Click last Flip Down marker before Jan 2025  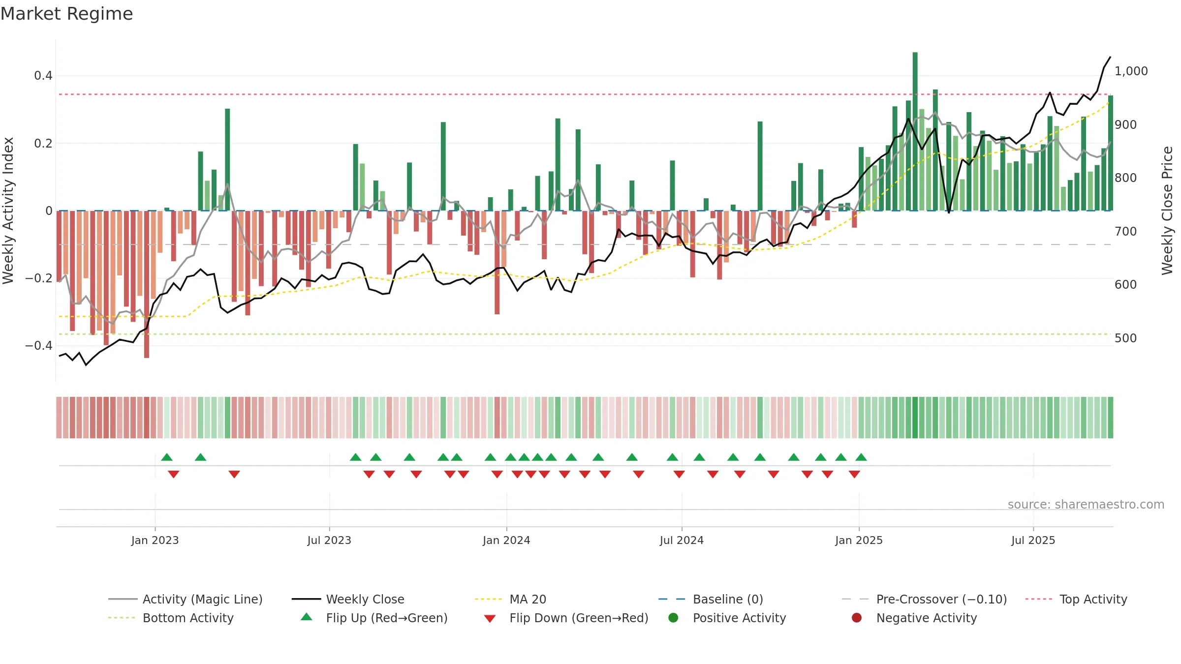point(854,474)
